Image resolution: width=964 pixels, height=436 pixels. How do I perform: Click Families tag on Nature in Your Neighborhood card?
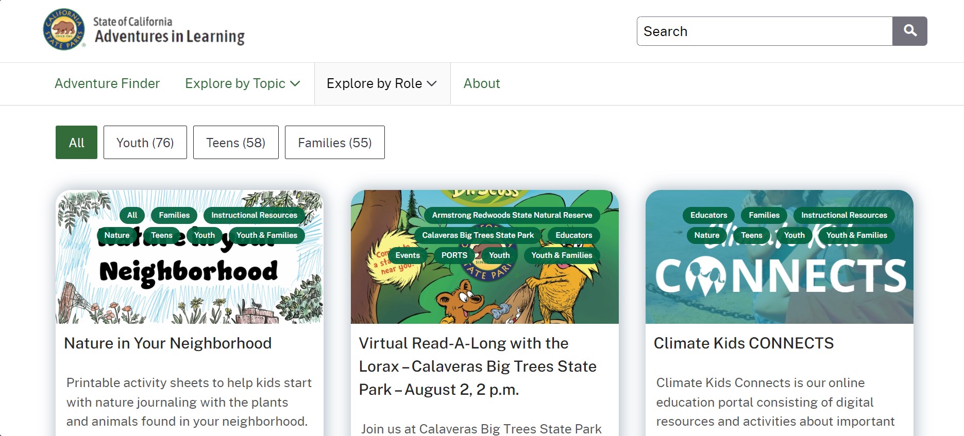pyautogui.click(x=174, y=215)
